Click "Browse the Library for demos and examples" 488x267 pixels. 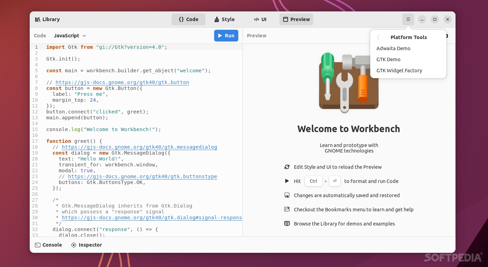click(344, 224)
